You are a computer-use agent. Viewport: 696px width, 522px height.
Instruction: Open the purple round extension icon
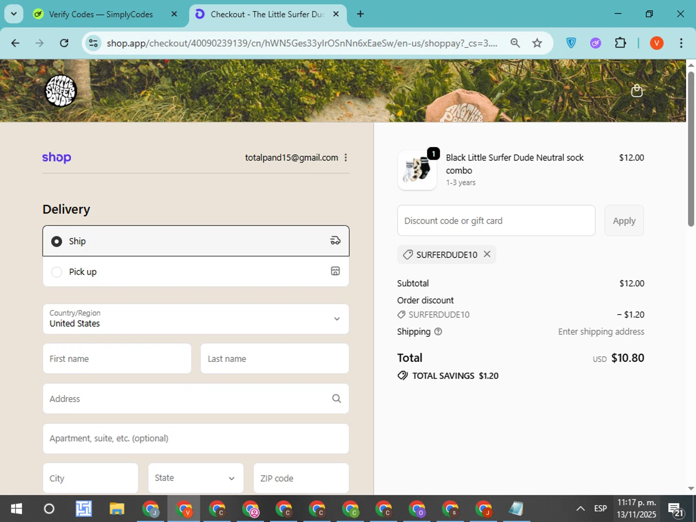(596, 43)
